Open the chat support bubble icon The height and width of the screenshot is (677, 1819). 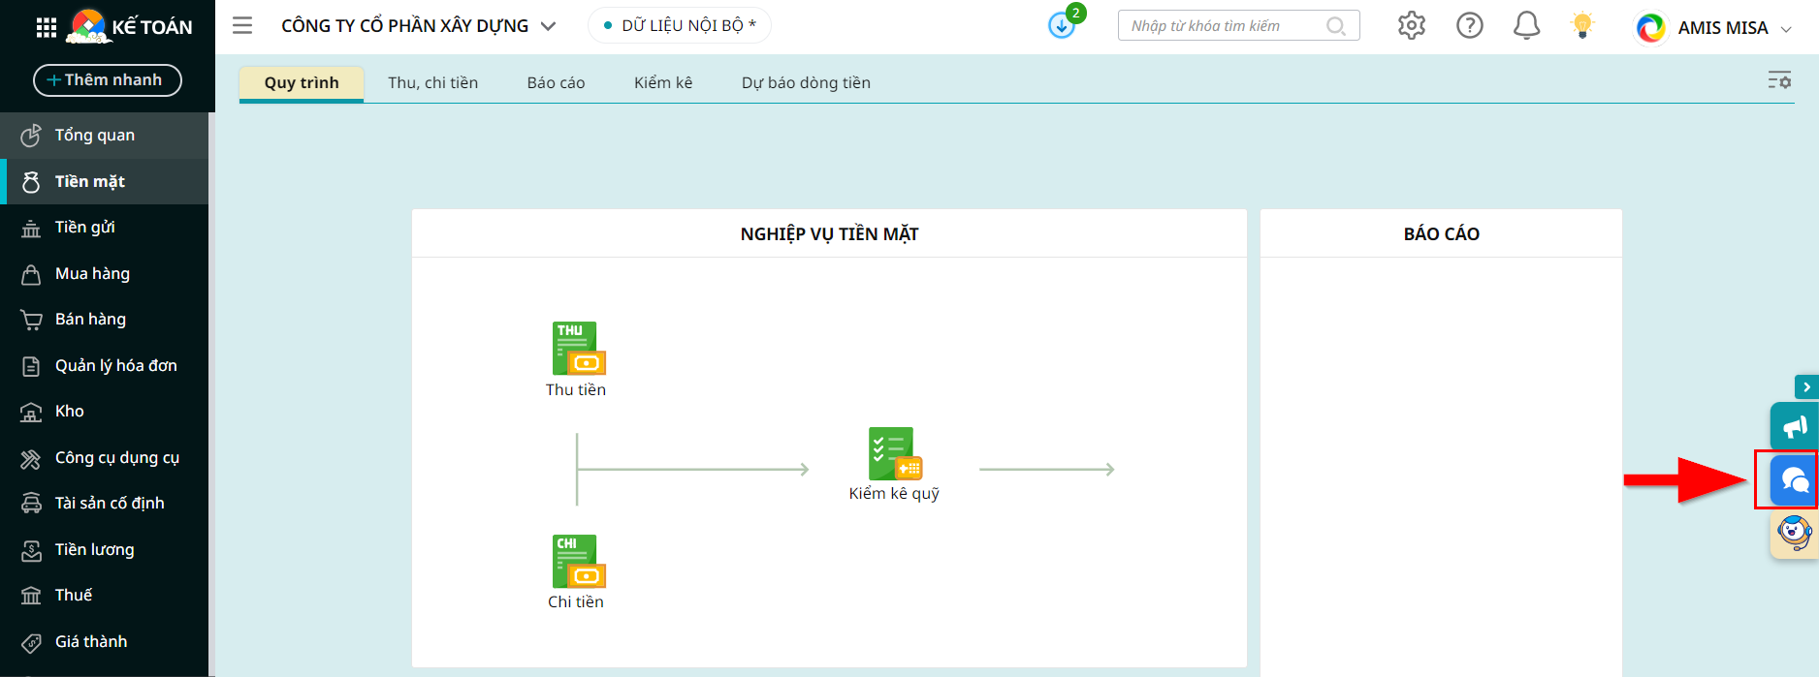(x=1793, y=479)
